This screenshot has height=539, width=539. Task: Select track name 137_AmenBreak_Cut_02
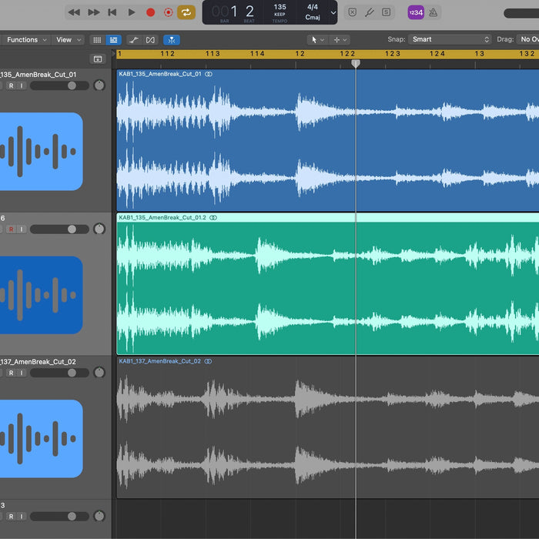[38, 362]
